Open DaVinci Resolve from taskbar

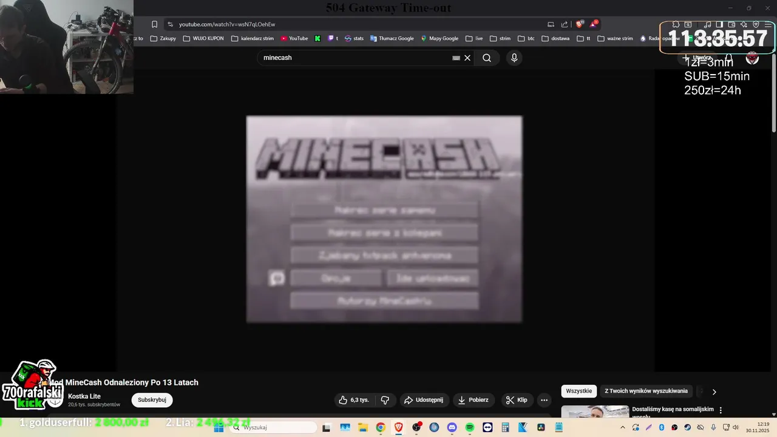coord(541,427)
